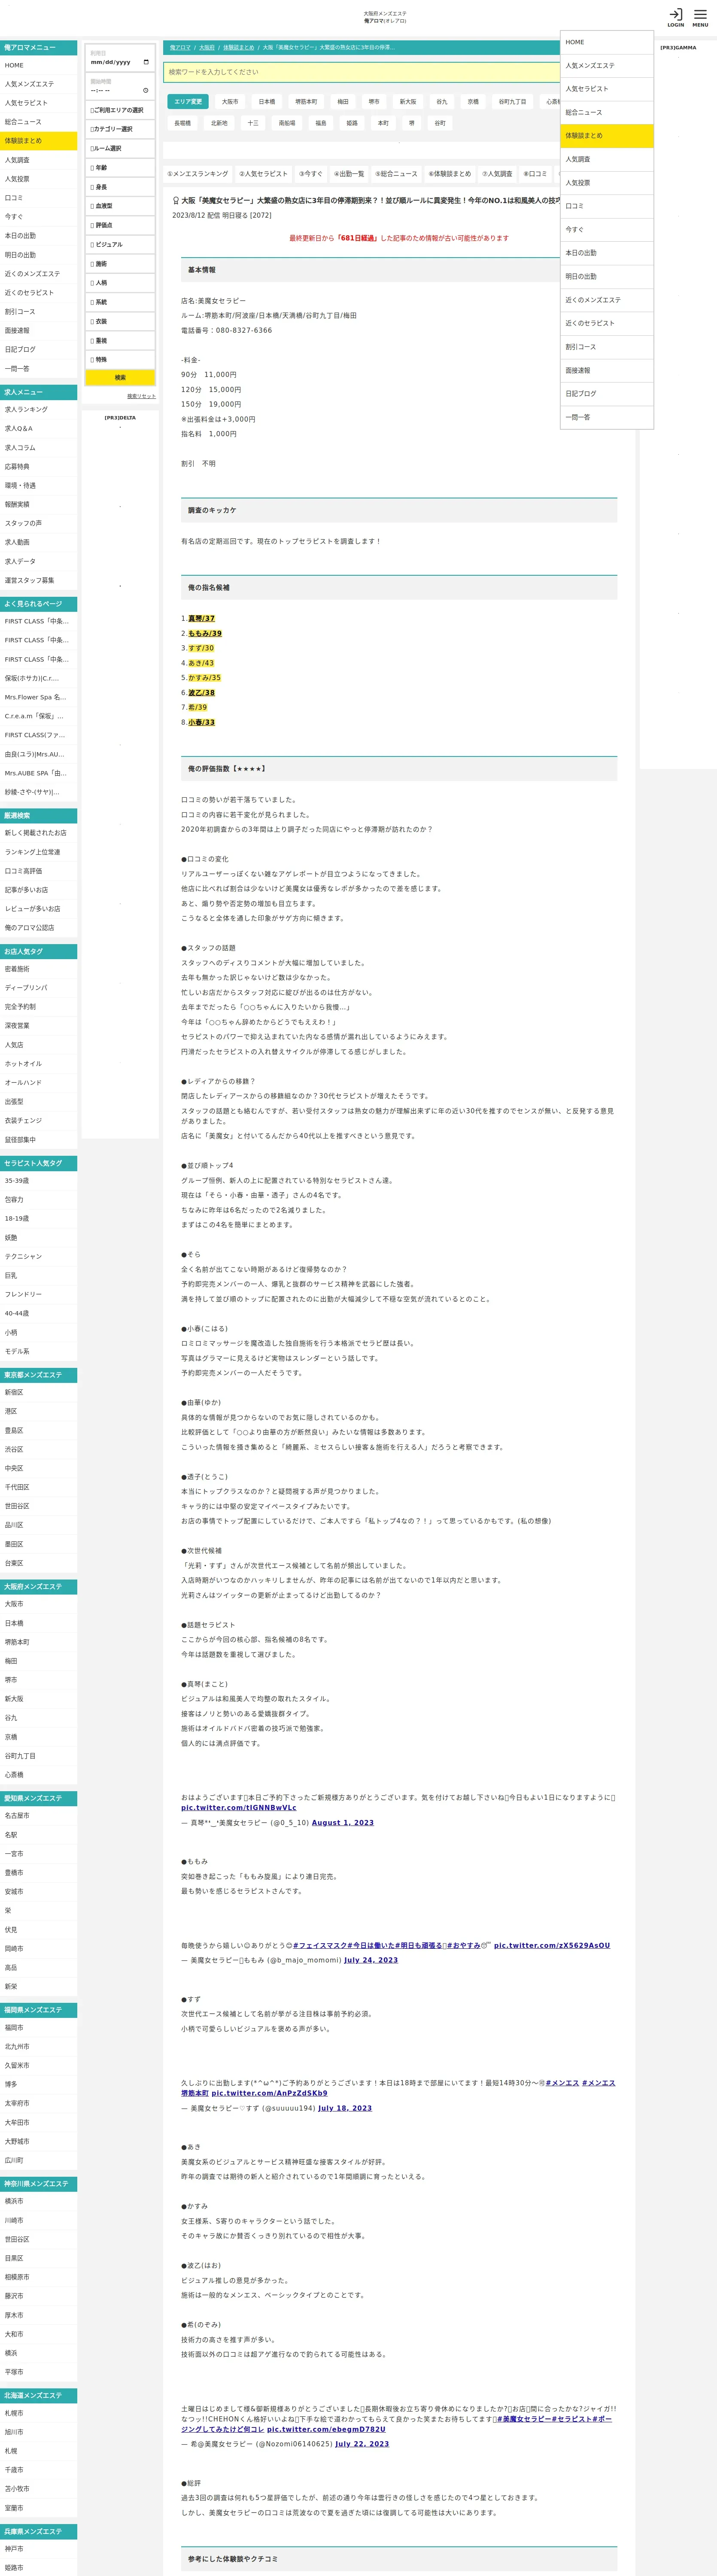Image resolution: width=717 pixels, height=2576 pixels.
Task: Choose 割引コース in the open MENU dropdown
Action: [607, 347]
